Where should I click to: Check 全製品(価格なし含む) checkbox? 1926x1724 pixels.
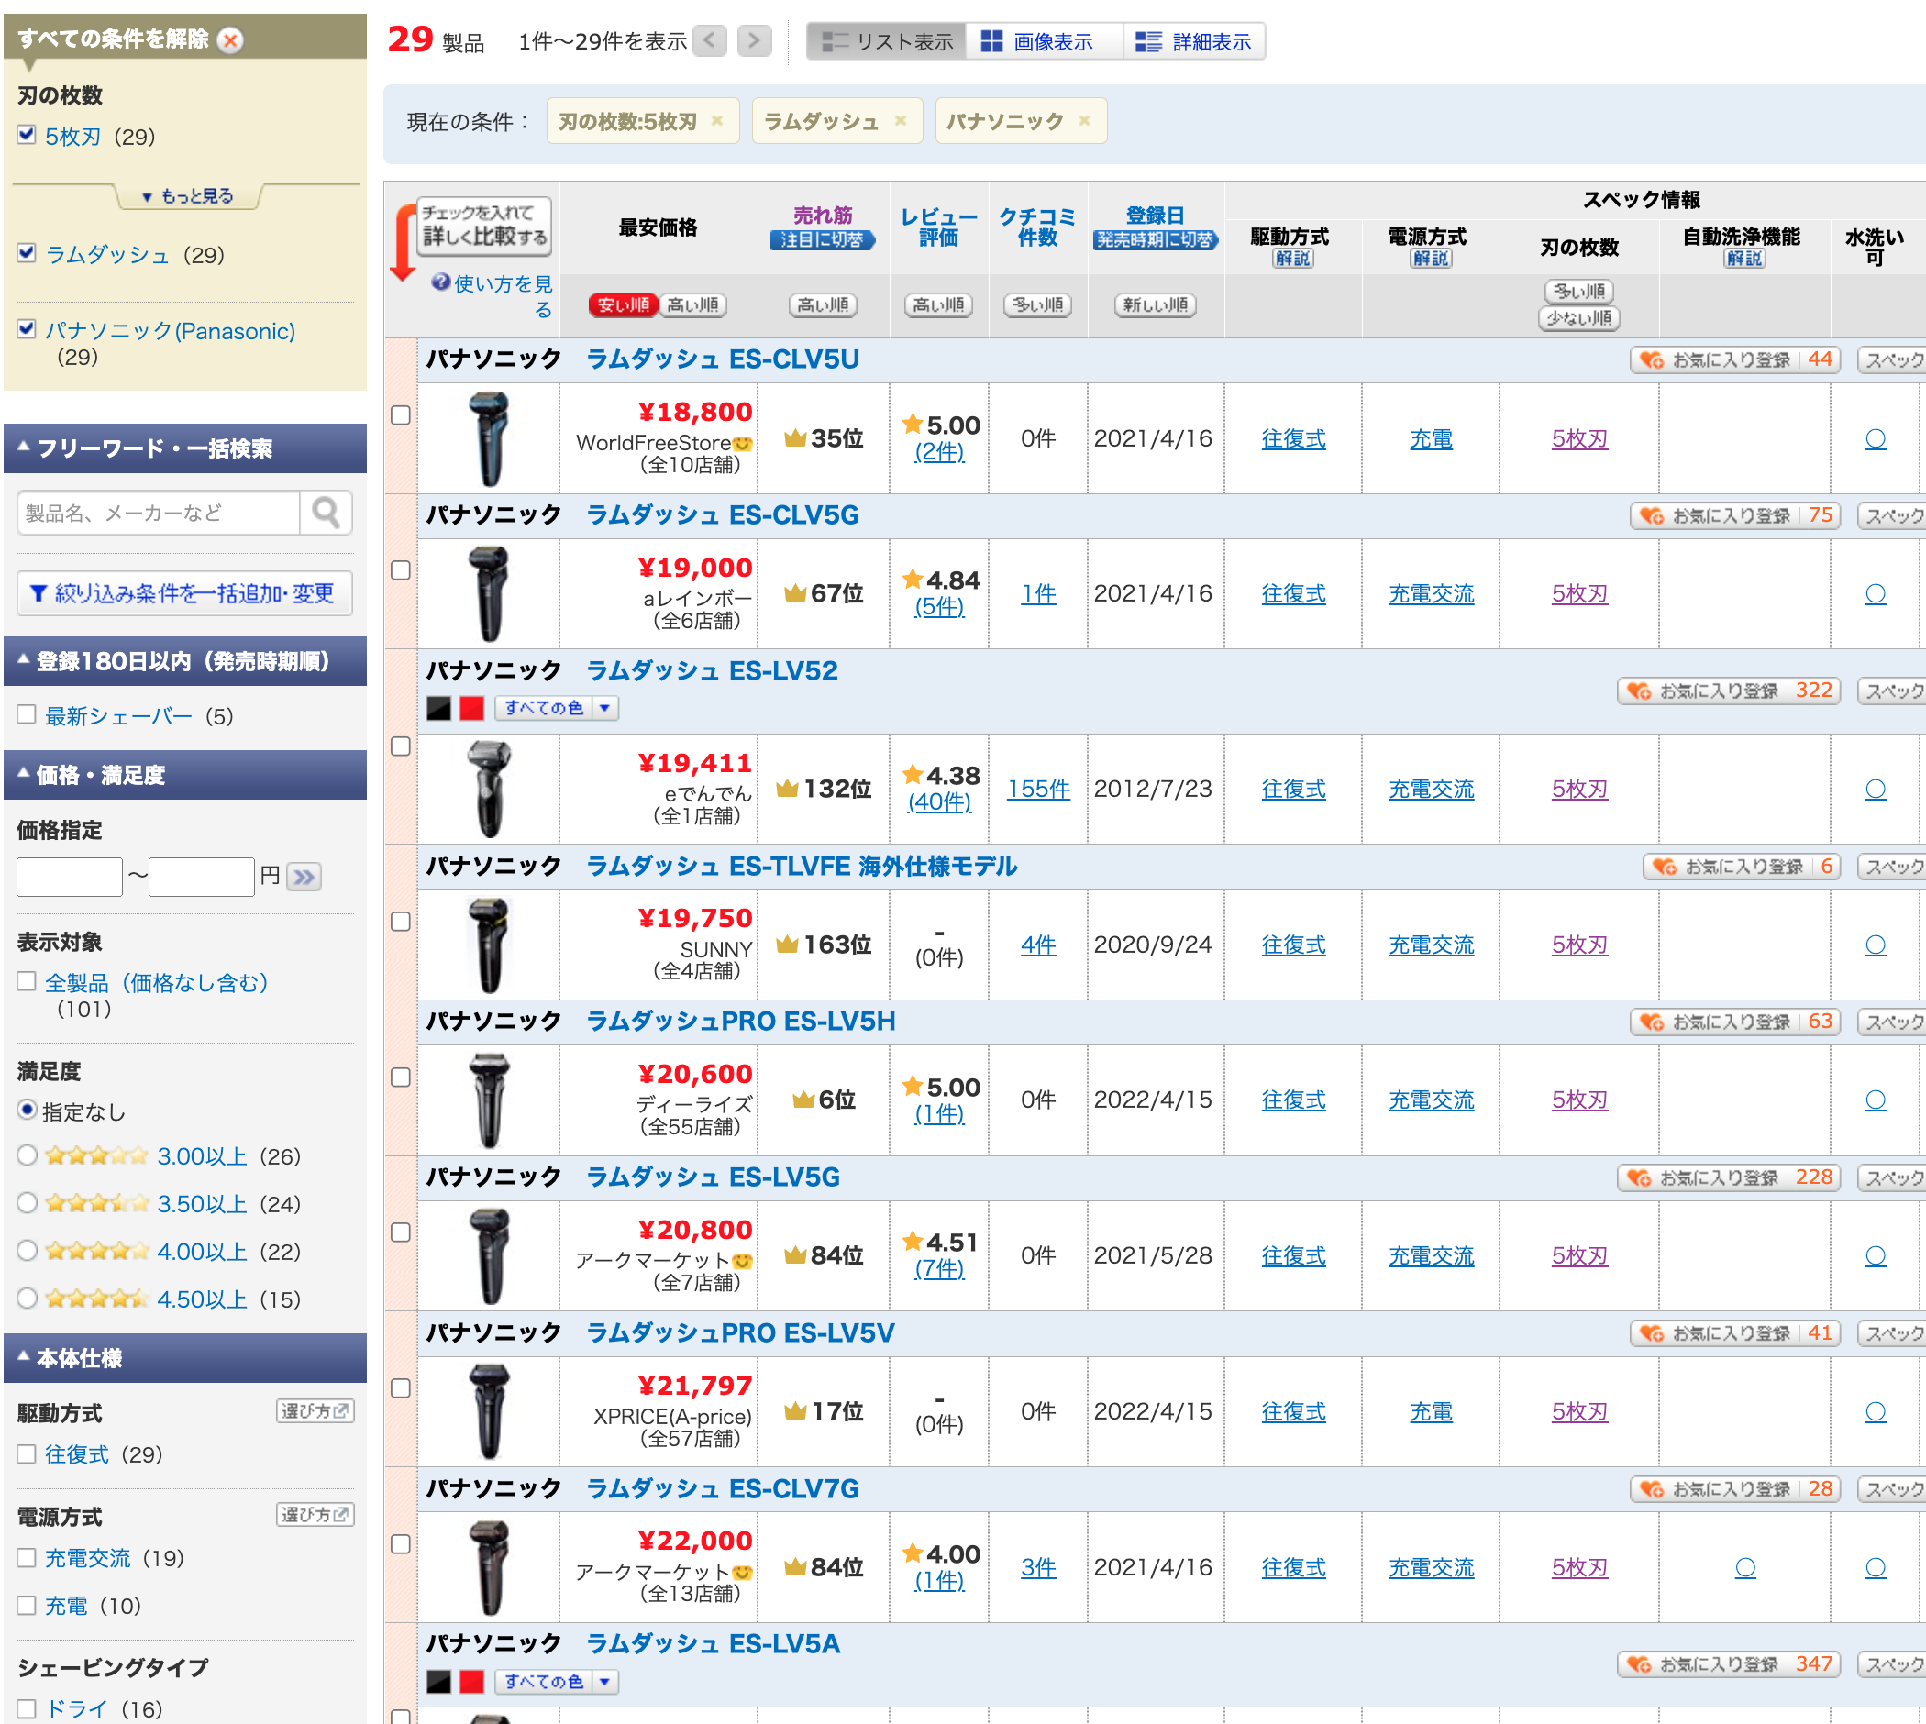27,981
